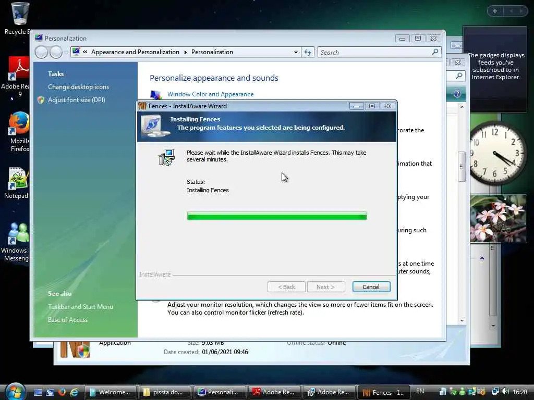
Task: Click the Window Color and Appearance icon
Action: 155,95
